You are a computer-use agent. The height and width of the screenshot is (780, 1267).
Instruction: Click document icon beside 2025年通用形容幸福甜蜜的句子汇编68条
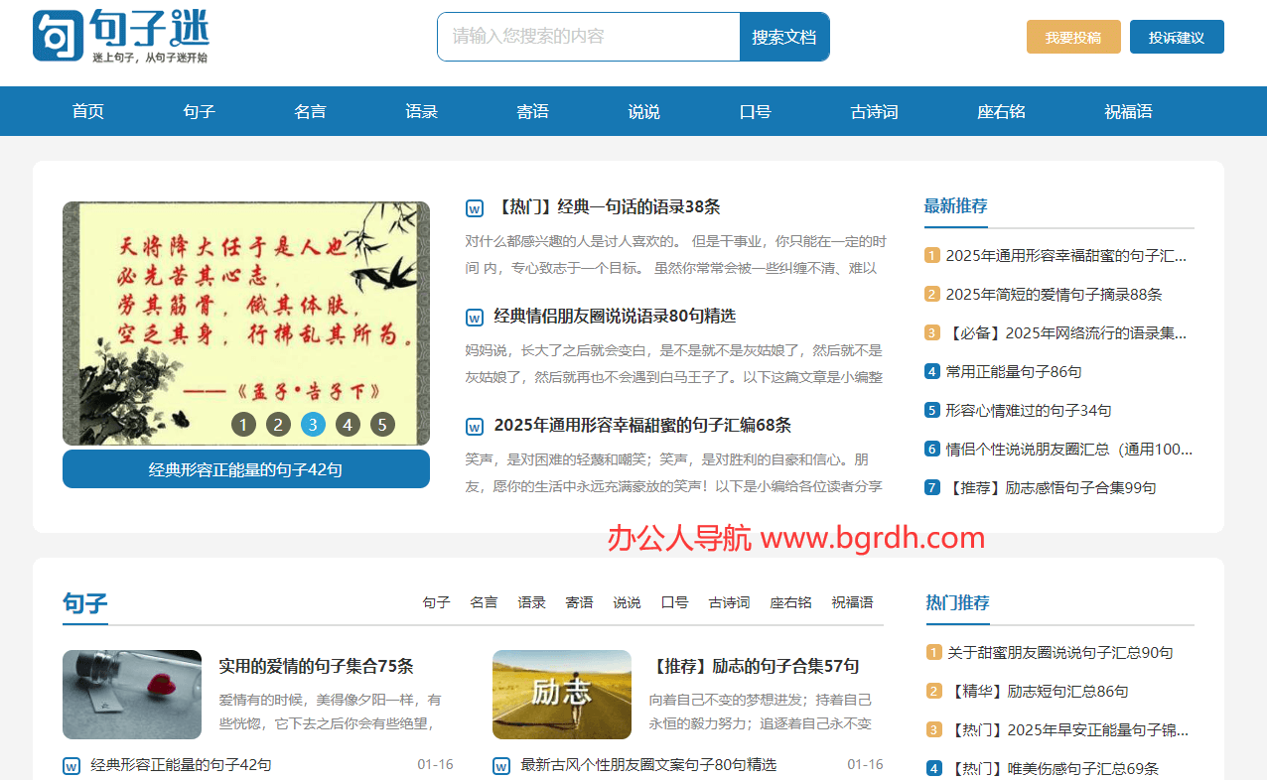(475, 427)
